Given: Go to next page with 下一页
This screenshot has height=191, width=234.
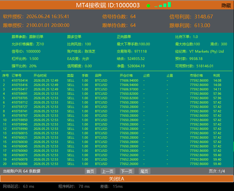Looking at the screenshot, I should pos(127,171).
